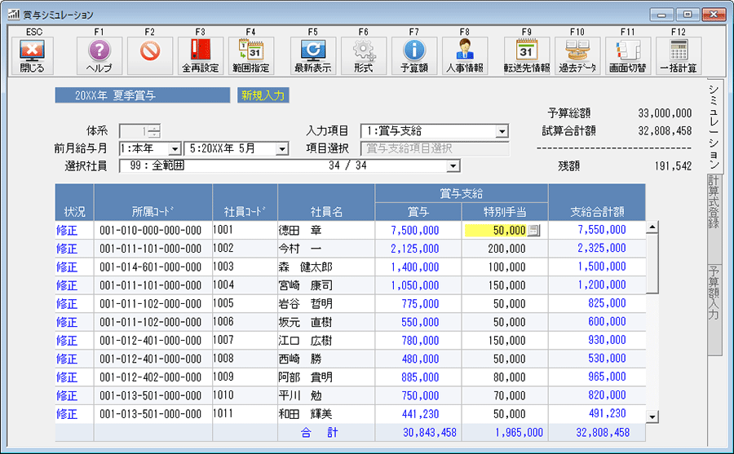Click 修正 link for 岩谷 哲明

click(67, 304)
